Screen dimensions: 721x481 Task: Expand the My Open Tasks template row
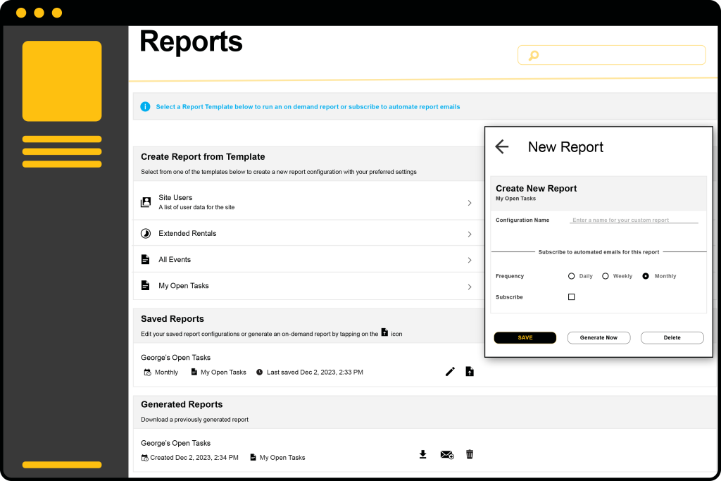point(470,286)
